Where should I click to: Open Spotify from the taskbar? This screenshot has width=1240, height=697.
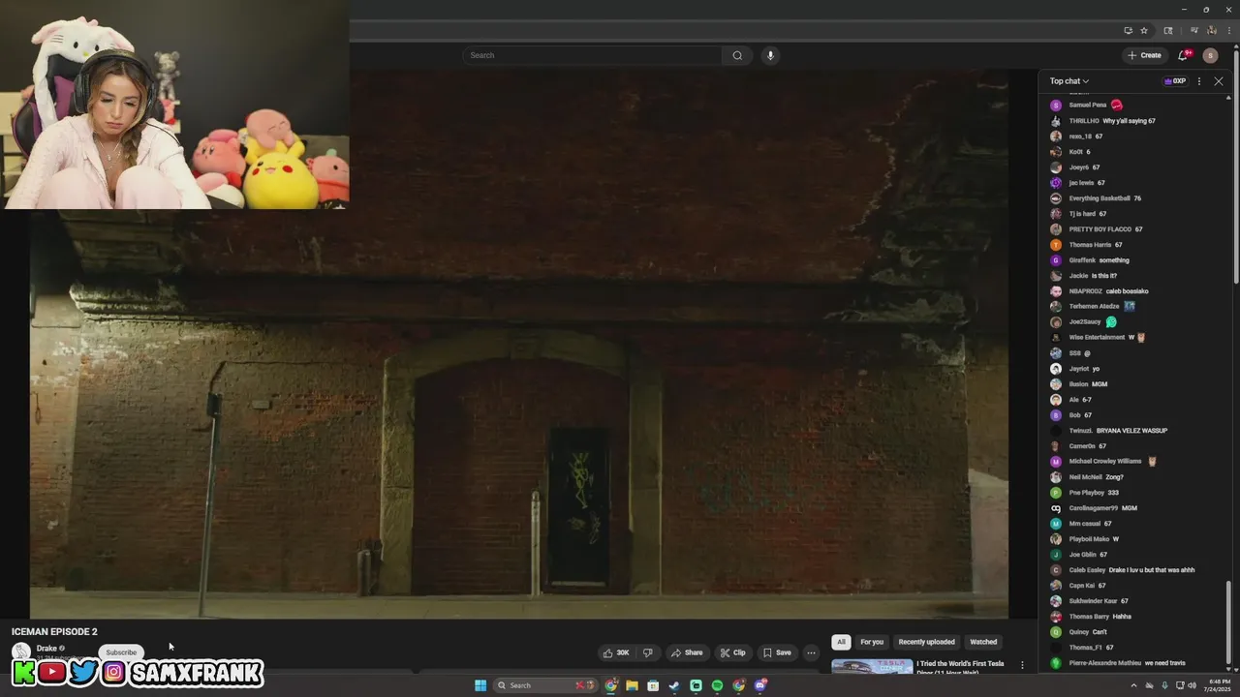point(717,685)
